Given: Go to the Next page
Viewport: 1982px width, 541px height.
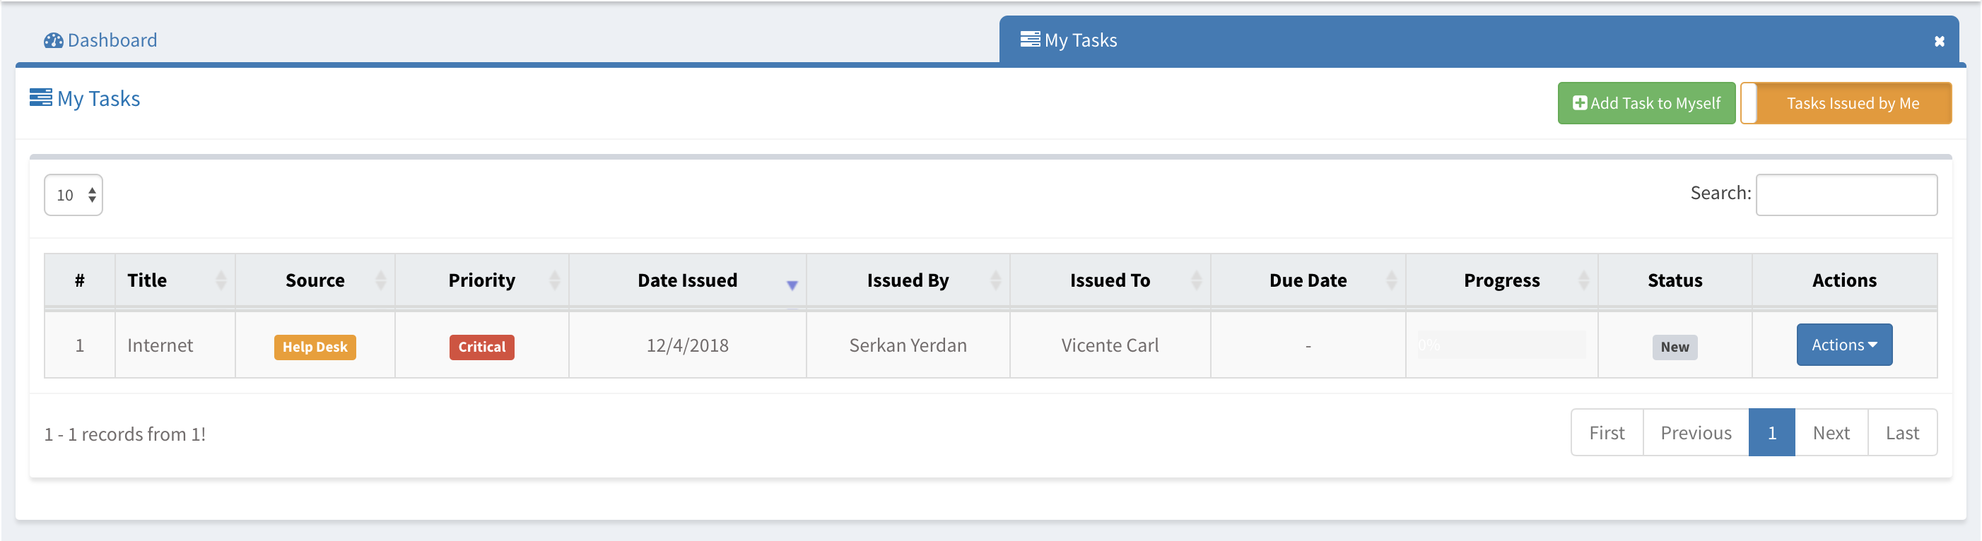Looking at the screenshot, I should (1831, 434).
